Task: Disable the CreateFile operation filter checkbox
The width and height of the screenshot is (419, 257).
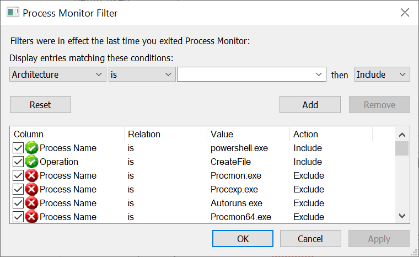Action: (18, 162)
